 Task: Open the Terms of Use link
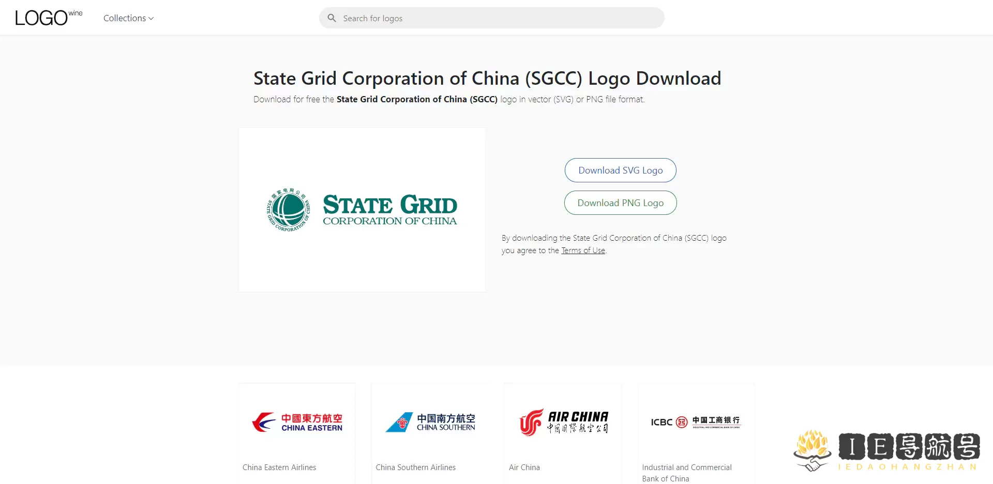click(x=583, y=251)
